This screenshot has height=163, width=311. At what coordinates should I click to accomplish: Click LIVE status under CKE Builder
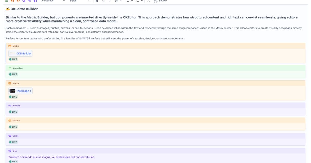click(13, 59)
